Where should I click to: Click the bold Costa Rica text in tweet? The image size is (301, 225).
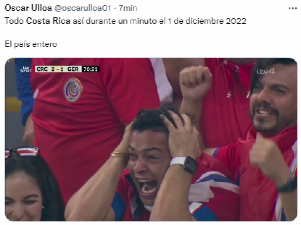pyautogui.click(x=48, y=21)
